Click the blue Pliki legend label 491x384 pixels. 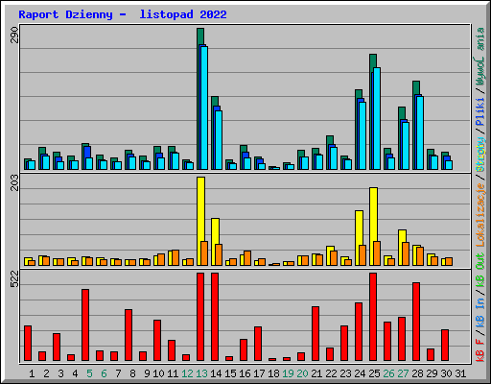480,112
